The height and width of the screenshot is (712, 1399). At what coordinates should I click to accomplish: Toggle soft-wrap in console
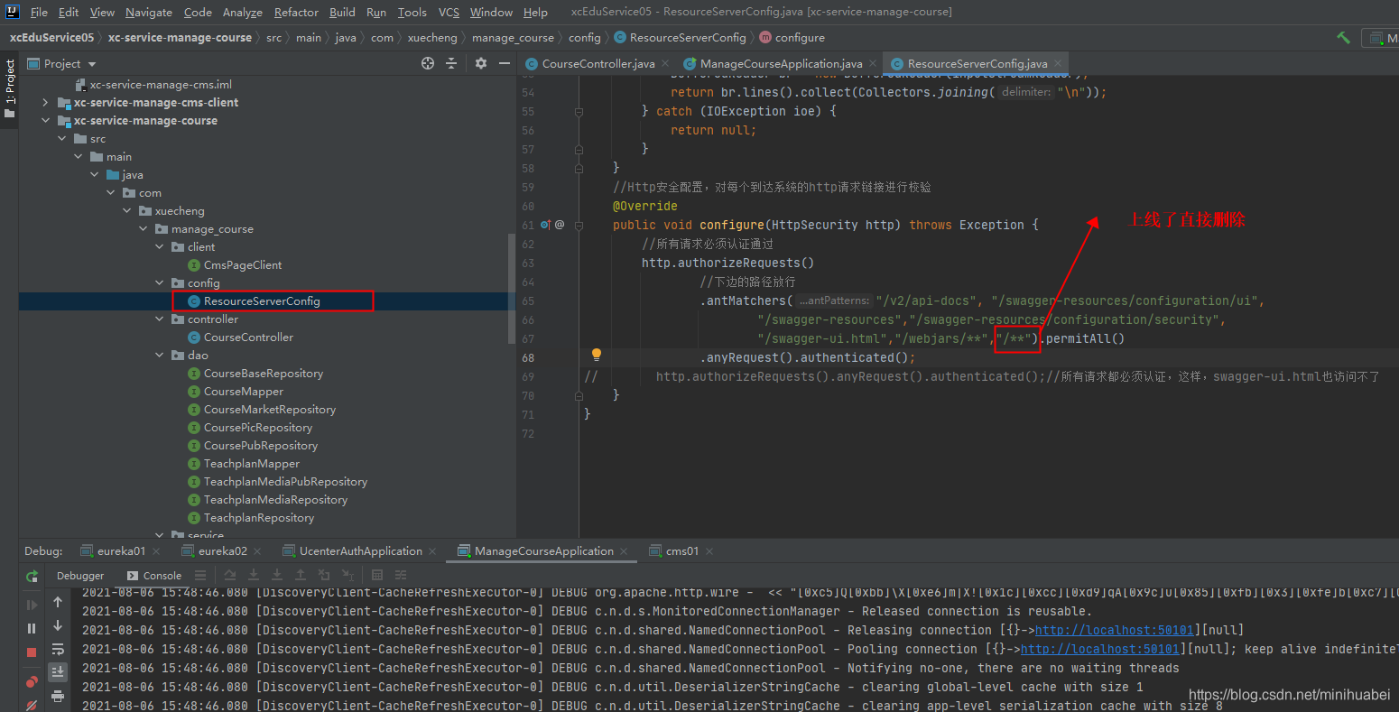[x=58, y=649]
